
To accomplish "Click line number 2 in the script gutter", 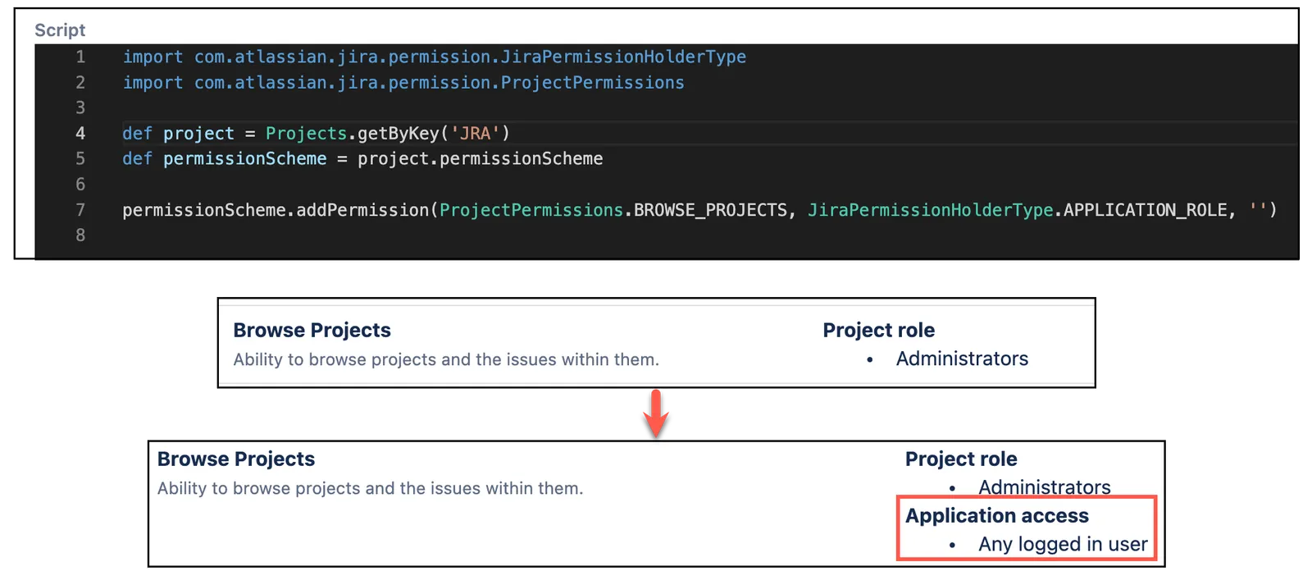I will click(x=80, y=83).
